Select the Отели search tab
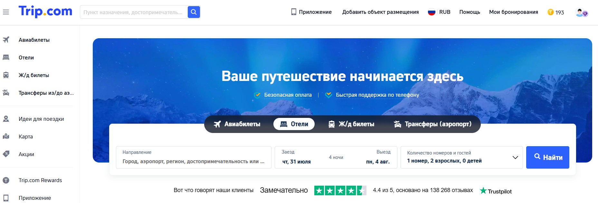Image resolution: width=598 pixels, height=203 pixels. pyautogui.click(x=294, y=124)
